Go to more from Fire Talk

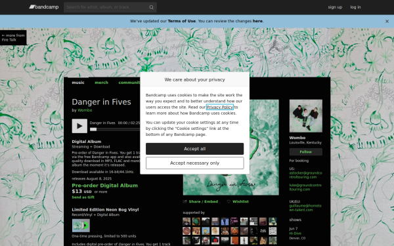click(13, 37)
